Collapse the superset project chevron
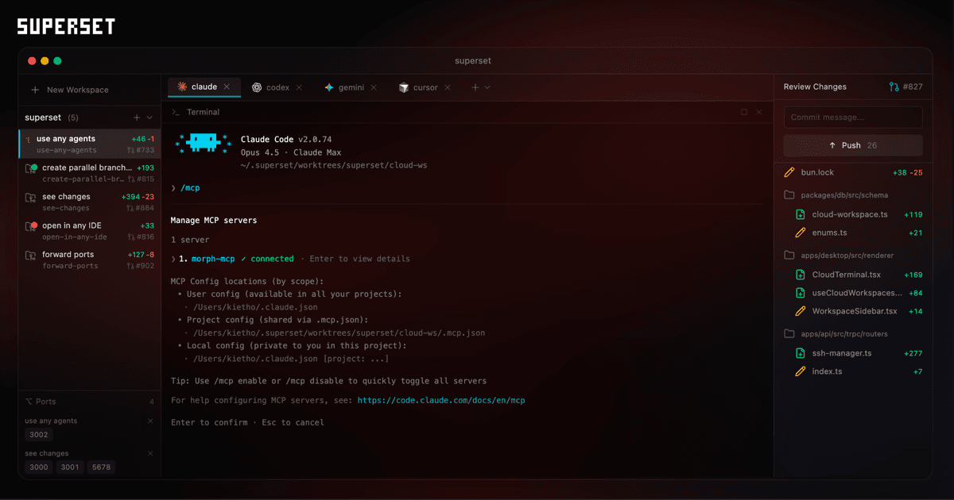This screenshot has height=500, width=954. click(x=149, y=117)
